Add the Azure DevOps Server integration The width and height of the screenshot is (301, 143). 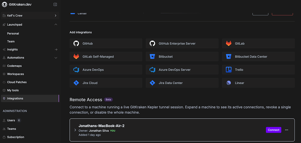point(182,70)
